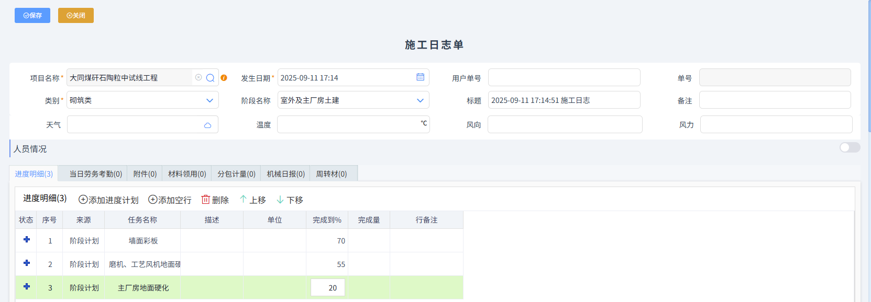The width and height of the screenshot is (871, 302).
Task: Clear the 项目名称 field with the X icon
Action: pyautogui.click(x=199, y=77)
